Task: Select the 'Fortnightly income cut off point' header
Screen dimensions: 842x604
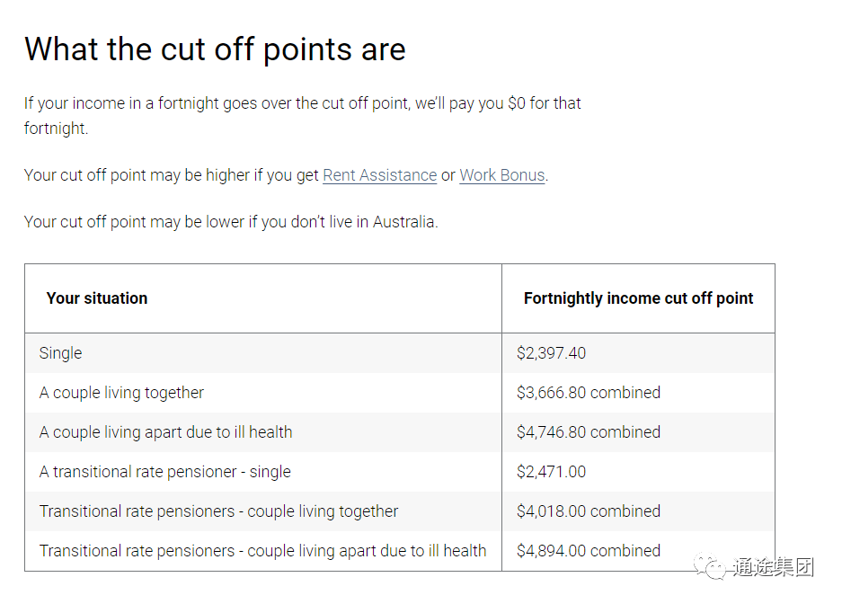Action: tap(639, 298)
